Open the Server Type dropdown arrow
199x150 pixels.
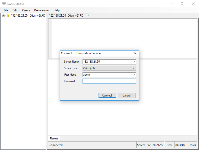(x=133, y=68)
